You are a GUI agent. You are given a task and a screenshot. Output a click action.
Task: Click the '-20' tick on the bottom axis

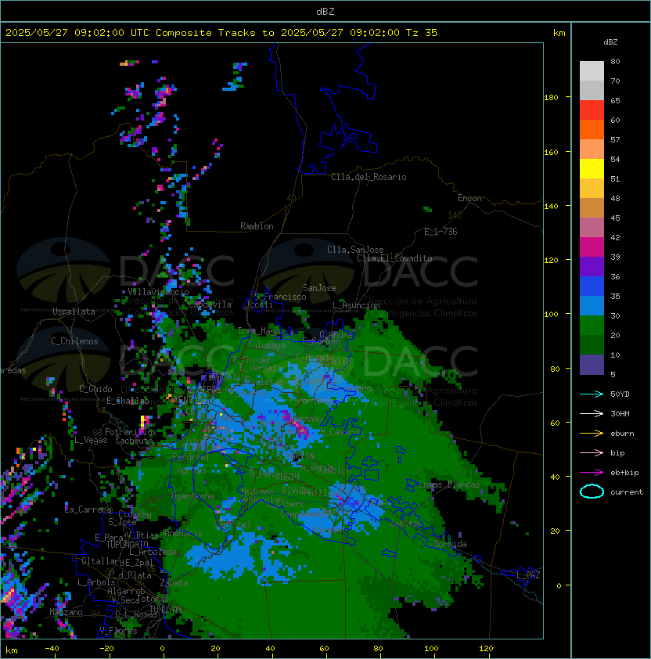[x=106, y=649]
